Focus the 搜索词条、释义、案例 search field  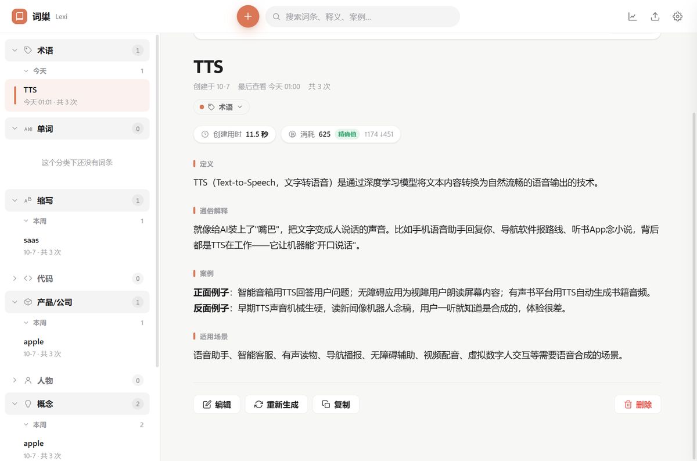362,16
